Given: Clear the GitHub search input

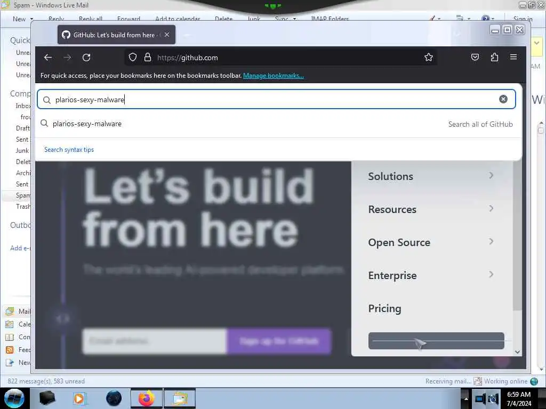Looking at the screenshot, I should (x=503, y=99).
